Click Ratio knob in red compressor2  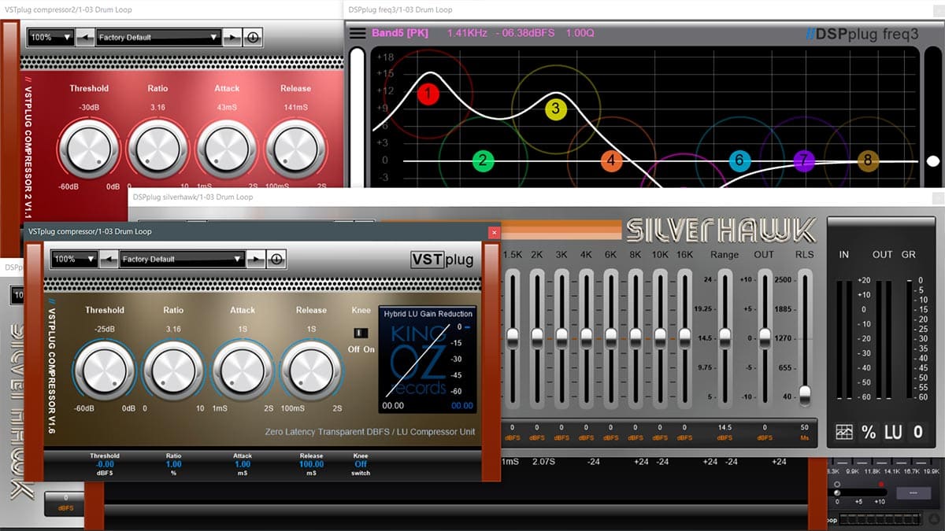point(157,149)
